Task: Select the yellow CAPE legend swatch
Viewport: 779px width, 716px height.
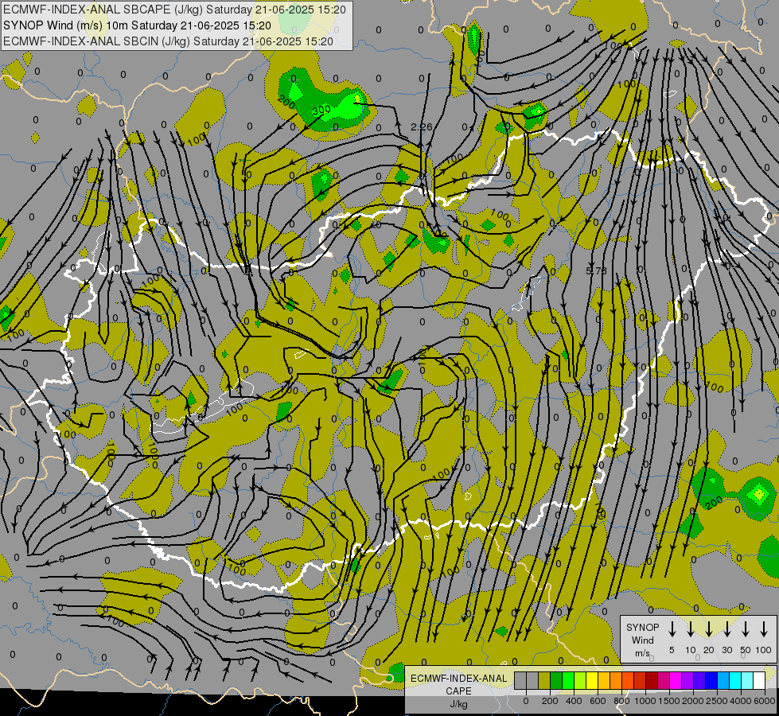Action: pyautogui.click(x=592, y=680)
